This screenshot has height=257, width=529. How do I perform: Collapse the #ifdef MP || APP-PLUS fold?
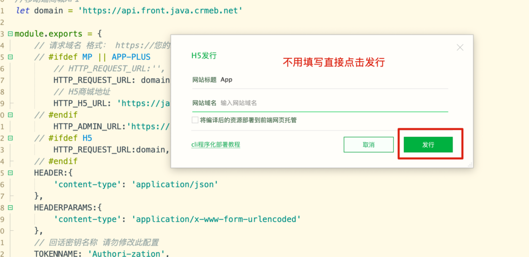[10, 57]
